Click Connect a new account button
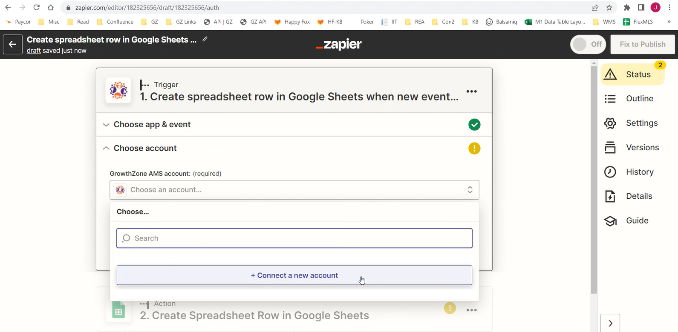678x332 pixels. pyautogui.click(x=294, y=275)
